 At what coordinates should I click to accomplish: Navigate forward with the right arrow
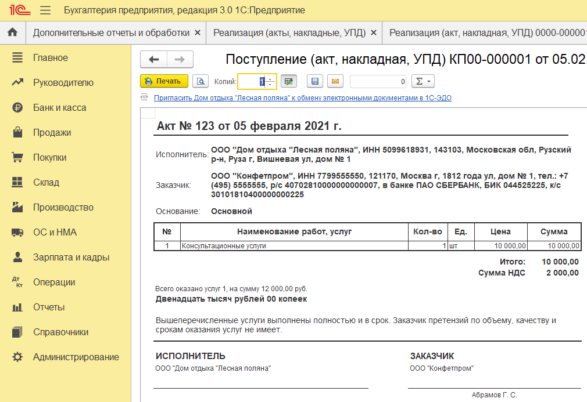pos(180,59)
